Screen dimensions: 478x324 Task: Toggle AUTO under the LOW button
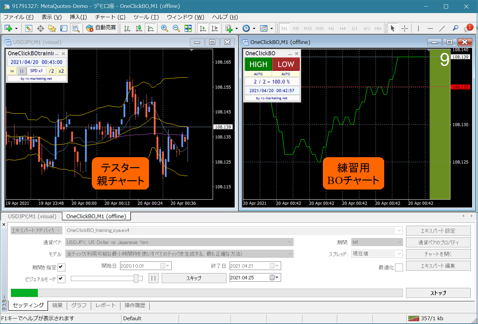coord(286,74)
